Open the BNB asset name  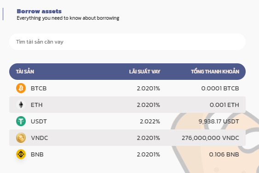[37, 154]
